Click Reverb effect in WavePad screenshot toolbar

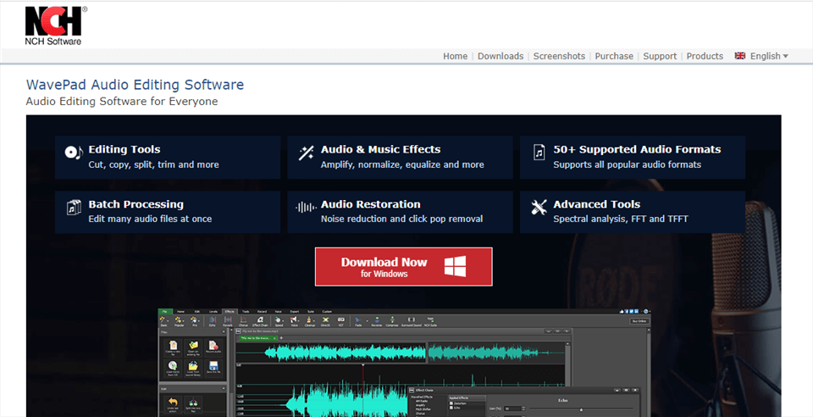click(x=228, y=321)
